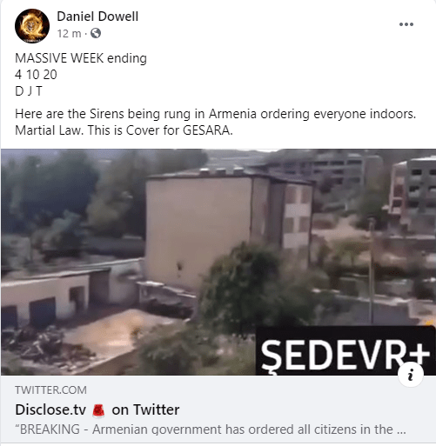Click the "4 10 20" date line

click(36, 75)
